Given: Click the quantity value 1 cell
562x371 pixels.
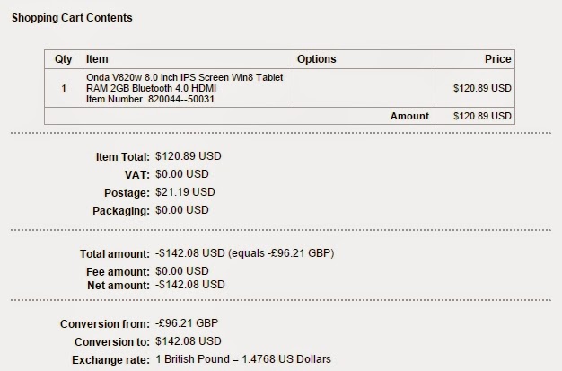Looking at the screenshot, I should coord(64,88).
